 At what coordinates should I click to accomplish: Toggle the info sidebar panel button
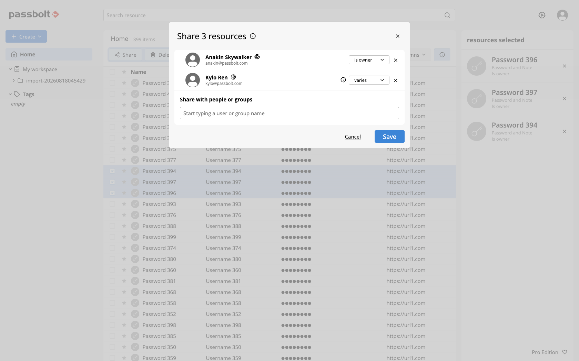pyautogui.click(x=442, y=55)
